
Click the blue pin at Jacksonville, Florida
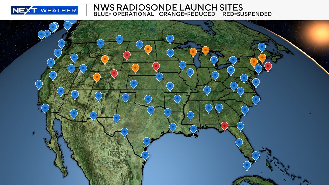click(x=240, y=127)
